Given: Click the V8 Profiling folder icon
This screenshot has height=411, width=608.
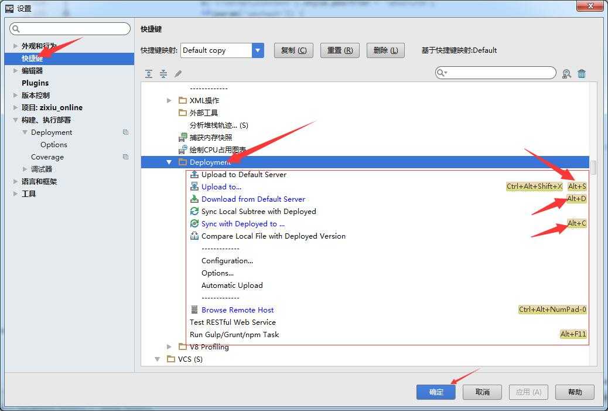Looking at the screenshot, I should tap(183, 347).
